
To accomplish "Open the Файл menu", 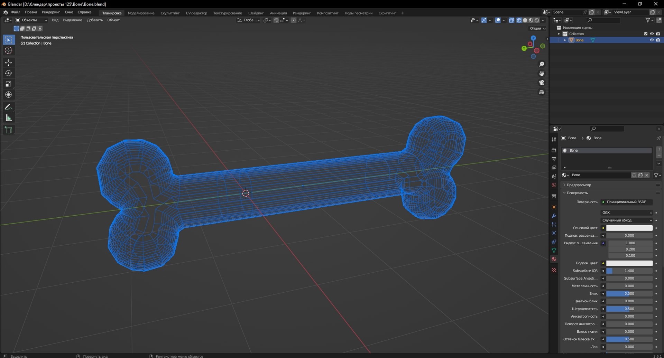I will click(16, 12).
